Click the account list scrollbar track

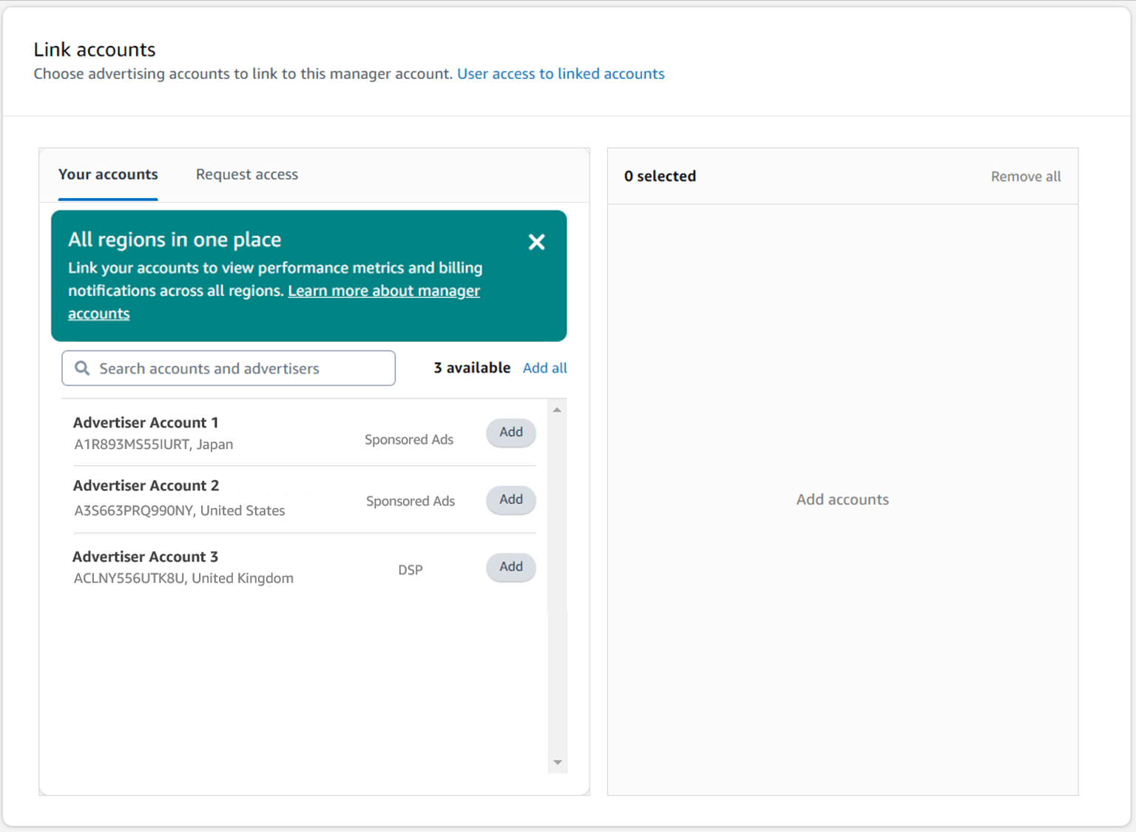pyautogui.click(x=558, y=592)
